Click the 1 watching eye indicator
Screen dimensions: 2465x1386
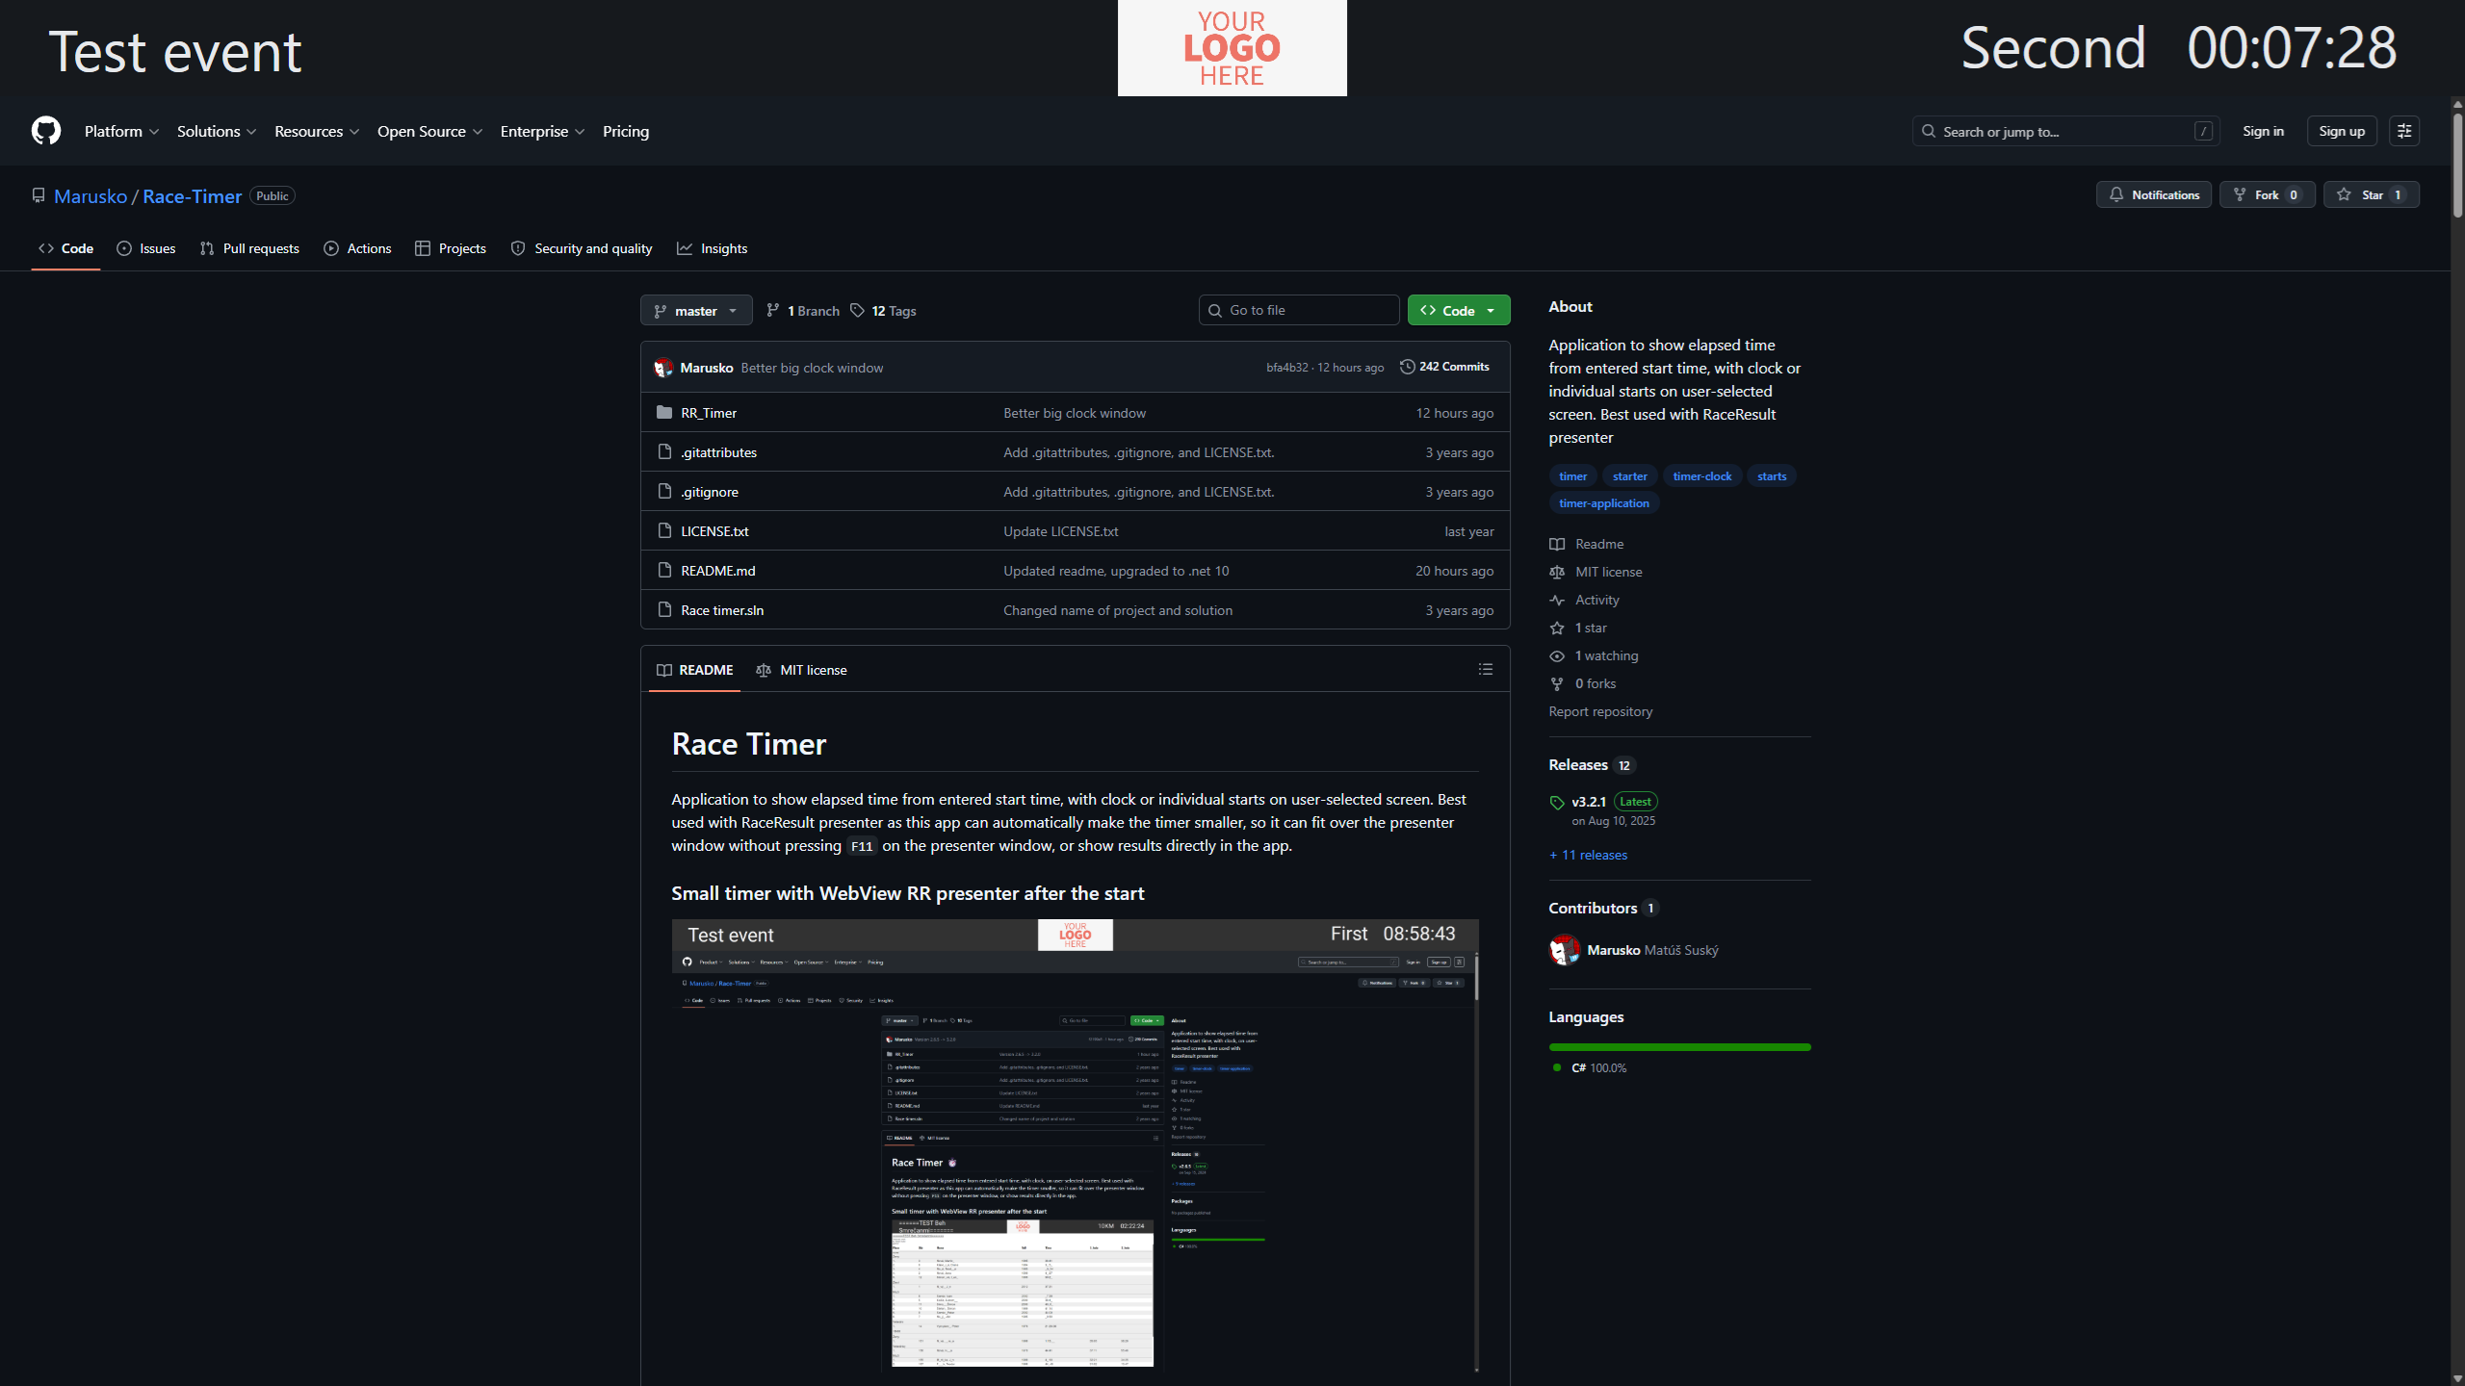(1557, 656)
